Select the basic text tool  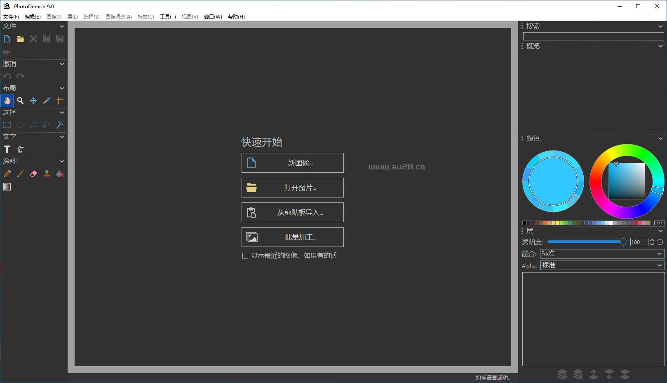click(x=7, y=149)
